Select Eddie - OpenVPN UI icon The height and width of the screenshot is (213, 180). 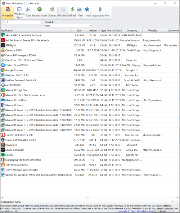[3, 65]
